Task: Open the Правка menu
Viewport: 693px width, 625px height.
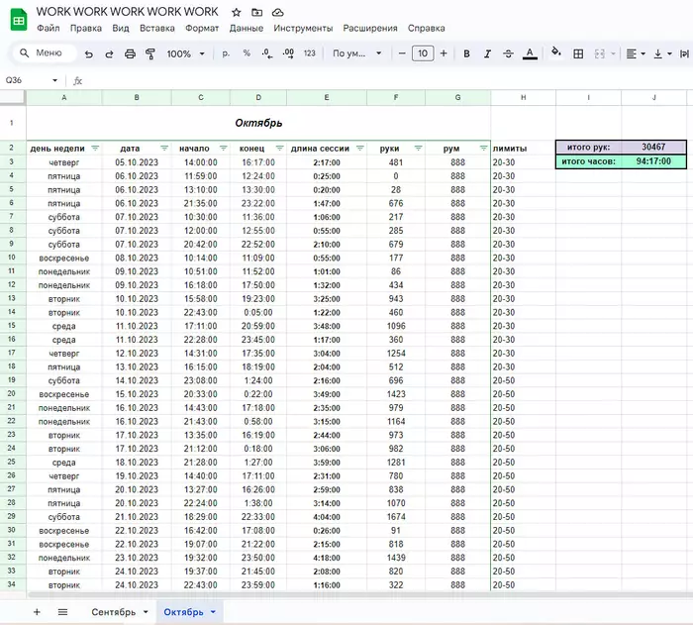Action: pos(86,29)
